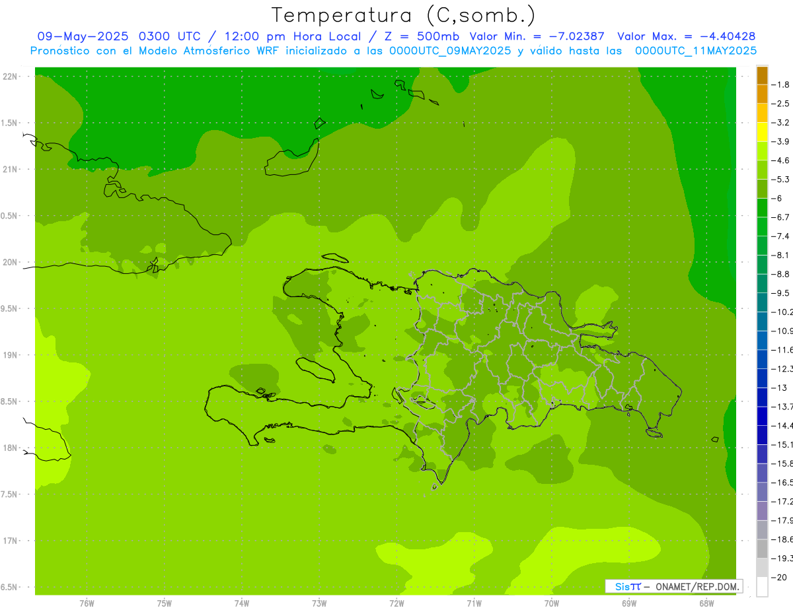Click the '-2.5' legend value
Screen dimensions: 793x612
[x=780, y=104]
